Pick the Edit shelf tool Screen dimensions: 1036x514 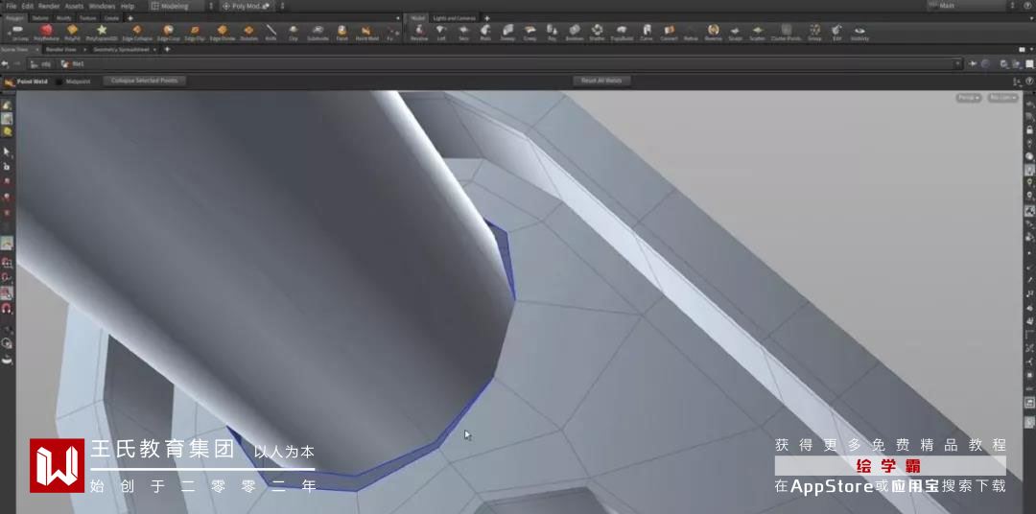[836, 33]
